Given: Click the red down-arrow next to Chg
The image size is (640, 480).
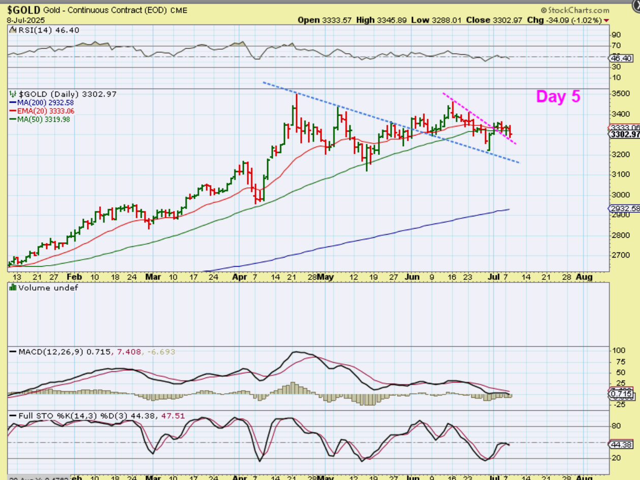Looking at the screenshot, I should [606, 20].
